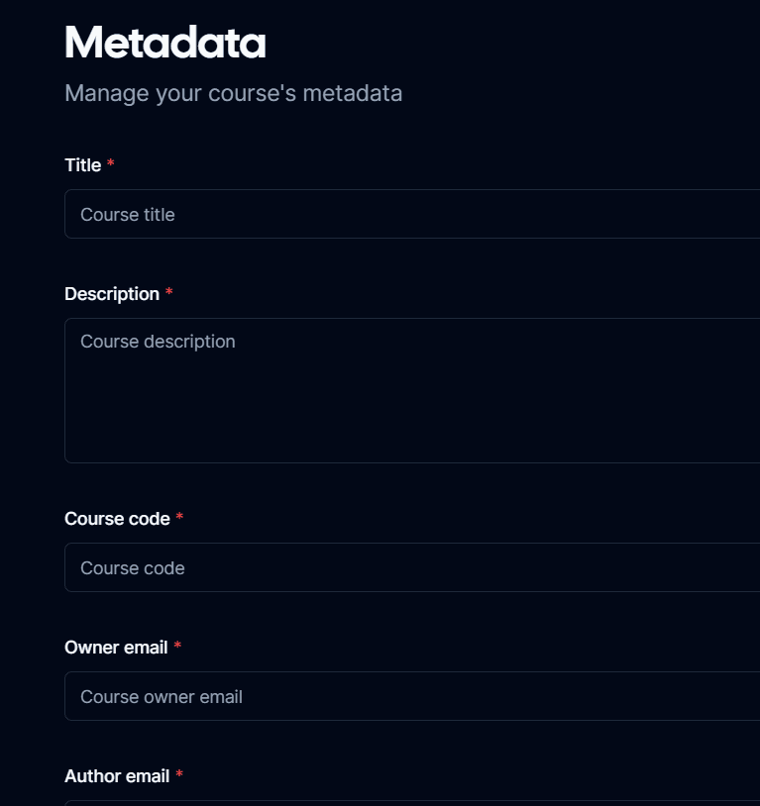The width and height of the screenshot is (760, 806).
Task: Activate the Course owner email field
Action: pyautogui.click(x=412, y=696)
